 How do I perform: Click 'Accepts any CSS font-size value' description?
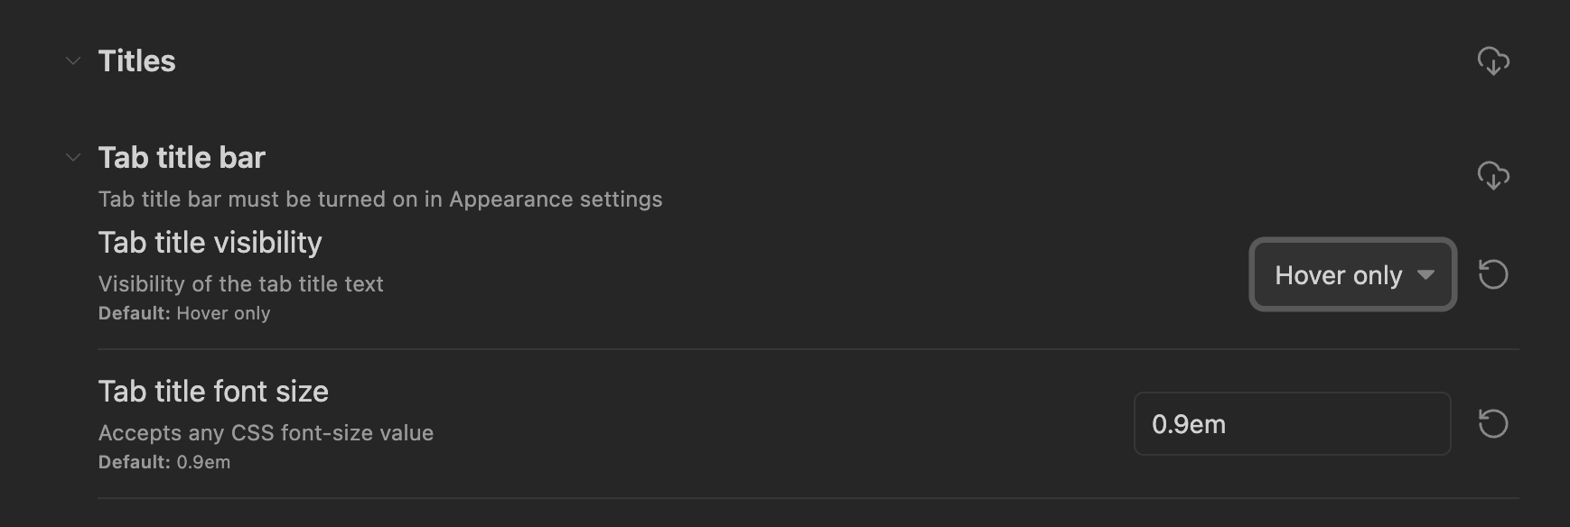point(266,433)
